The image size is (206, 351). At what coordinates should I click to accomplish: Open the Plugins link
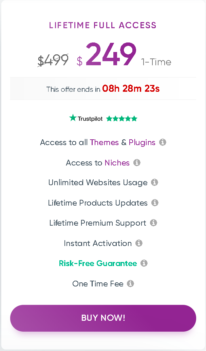[x=142, y=142]
